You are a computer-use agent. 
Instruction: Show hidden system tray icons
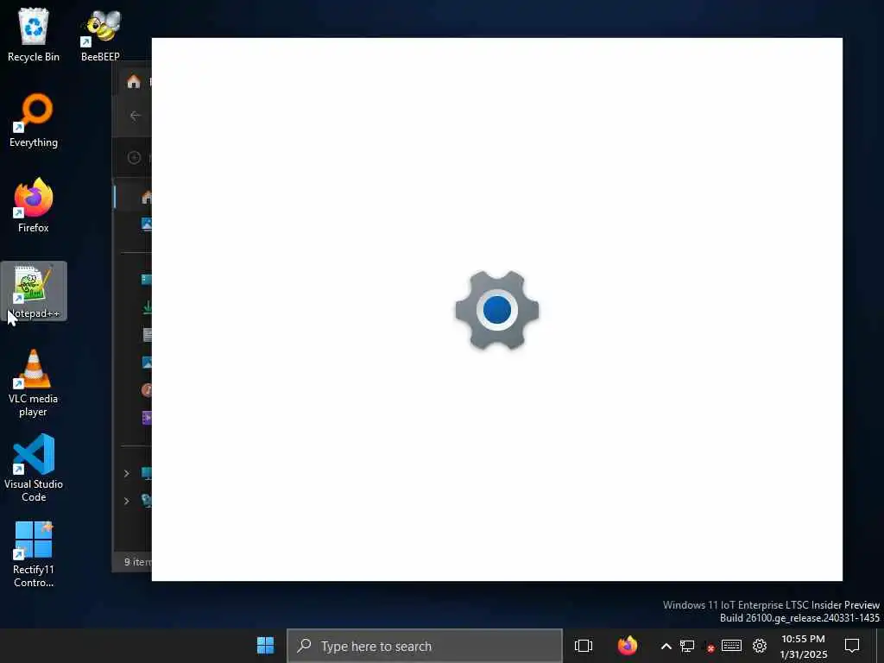click(666, 646)
